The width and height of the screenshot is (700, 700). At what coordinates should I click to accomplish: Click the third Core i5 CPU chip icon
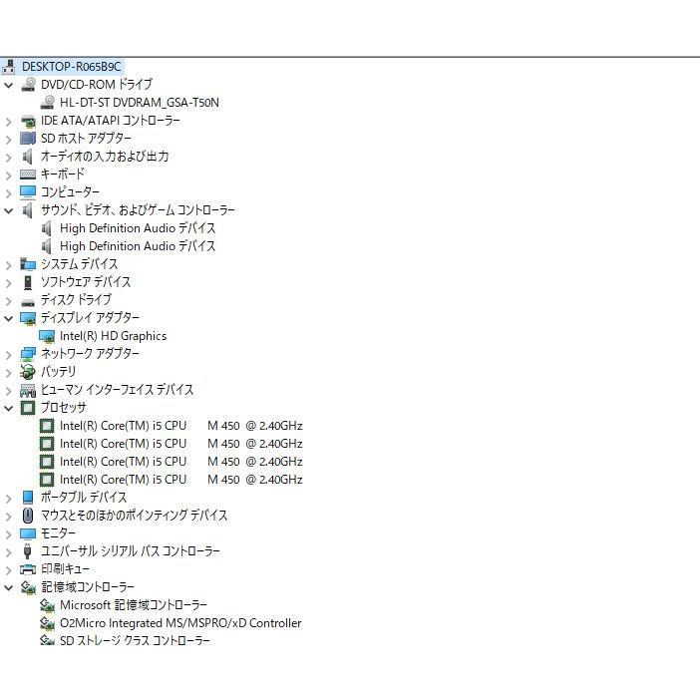point(47,462)
